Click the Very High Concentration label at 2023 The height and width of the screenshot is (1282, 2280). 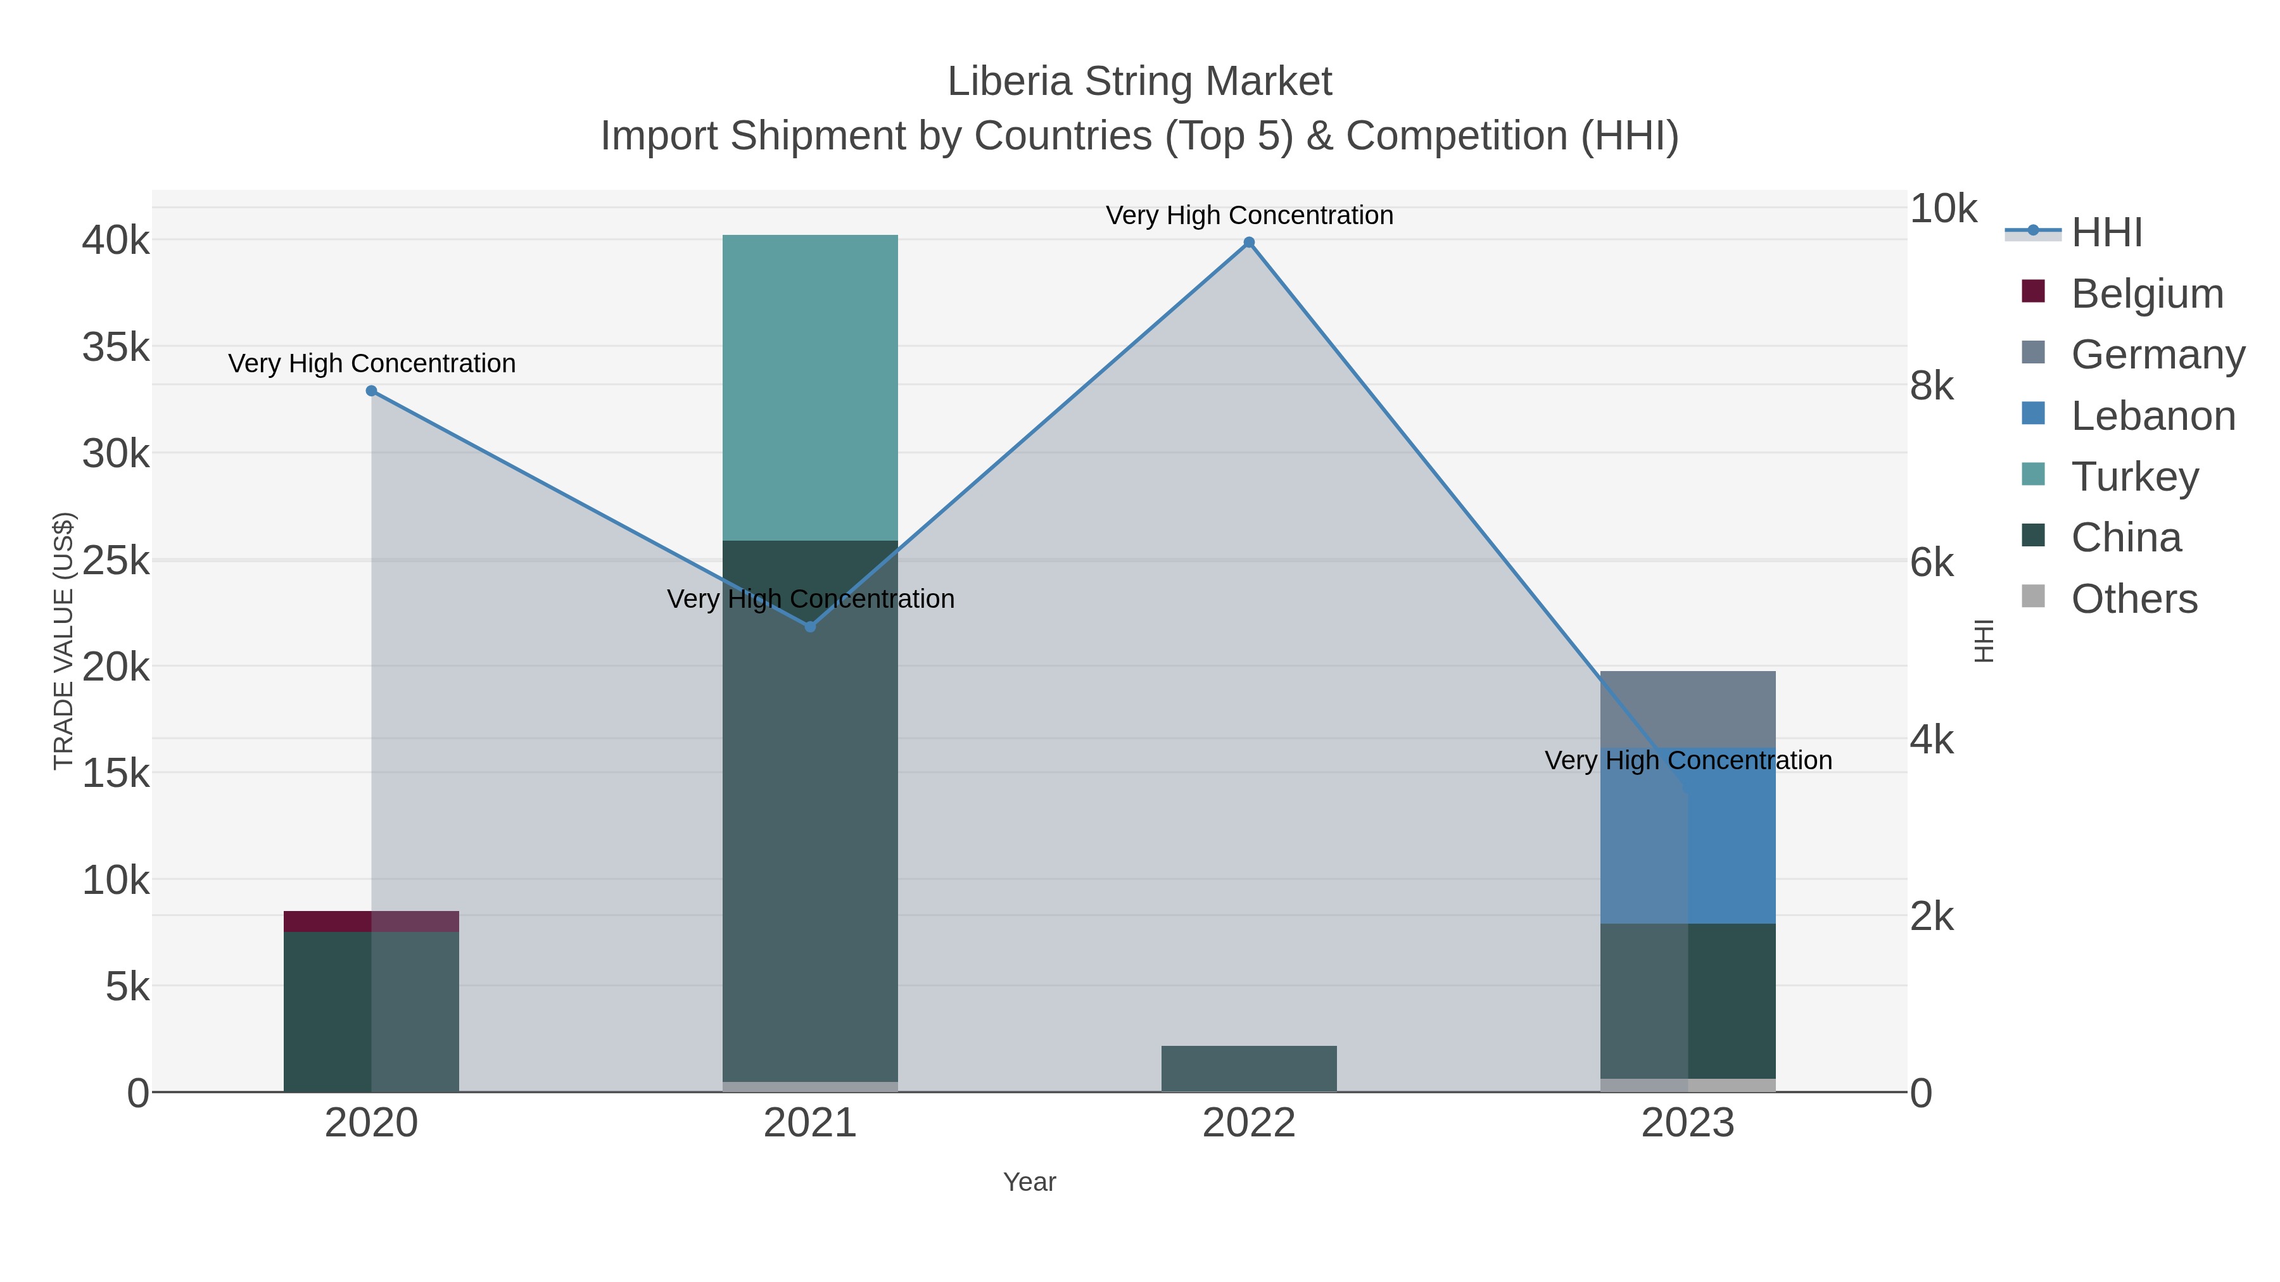(1688, 760)
